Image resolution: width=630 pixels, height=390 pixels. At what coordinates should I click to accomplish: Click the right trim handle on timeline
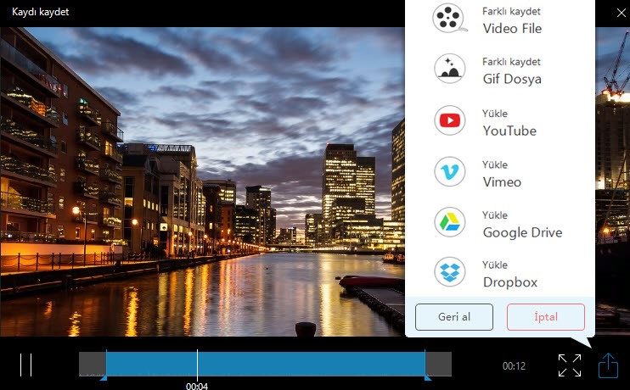(427, 377)
